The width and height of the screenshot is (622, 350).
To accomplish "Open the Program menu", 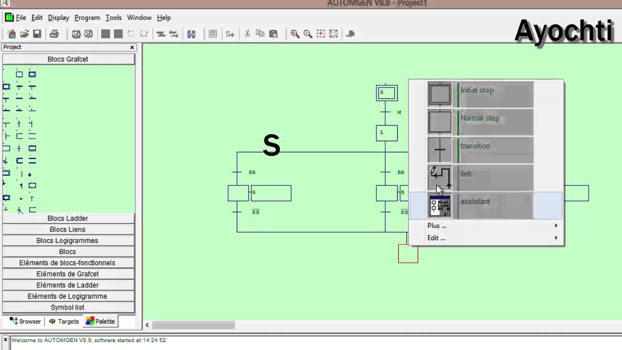I will tap(87, 17).
